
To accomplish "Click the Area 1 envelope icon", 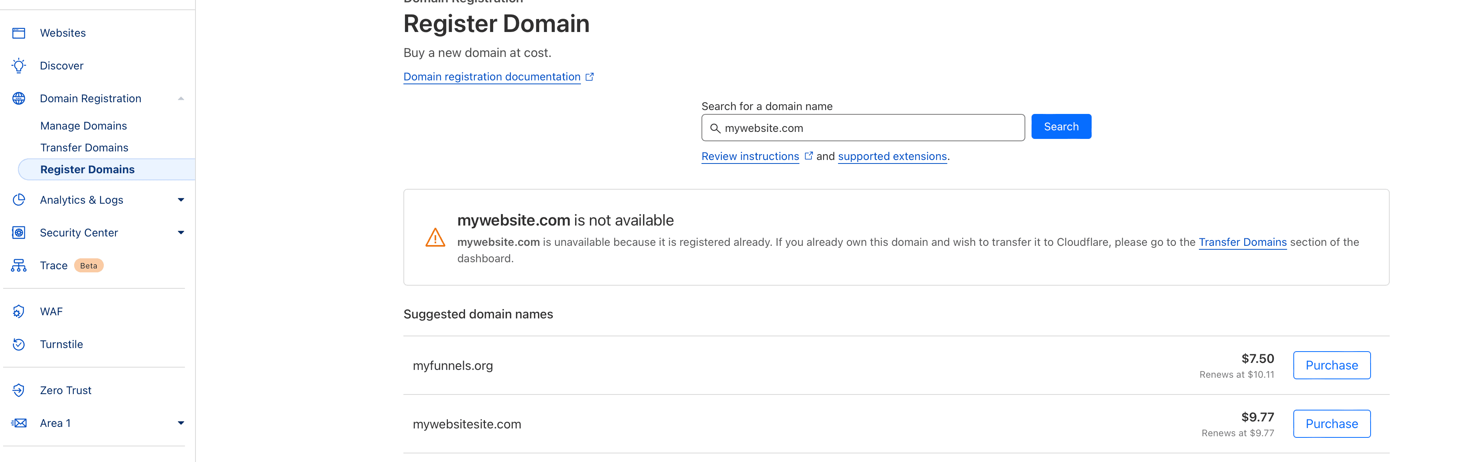I will pos(19,423).
